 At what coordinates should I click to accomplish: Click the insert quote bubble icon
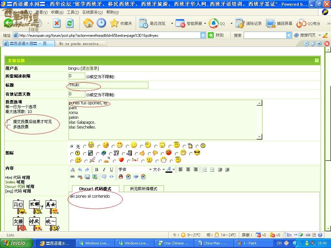pos(104,177)
